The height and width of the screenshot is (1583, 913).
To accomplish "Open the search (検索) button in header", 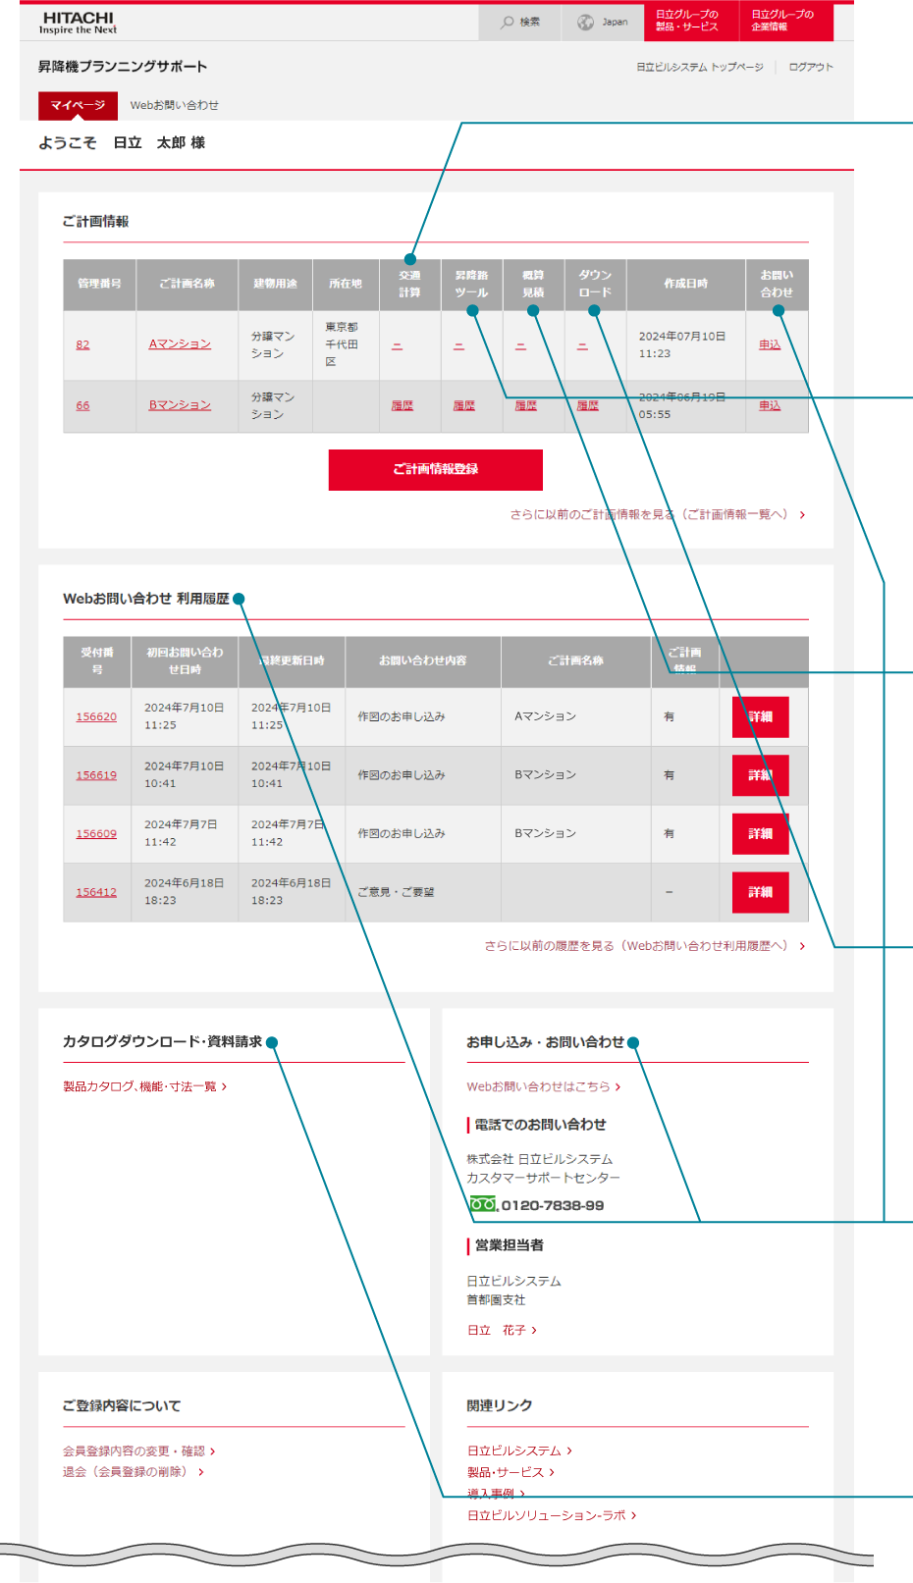I will 520,22.
